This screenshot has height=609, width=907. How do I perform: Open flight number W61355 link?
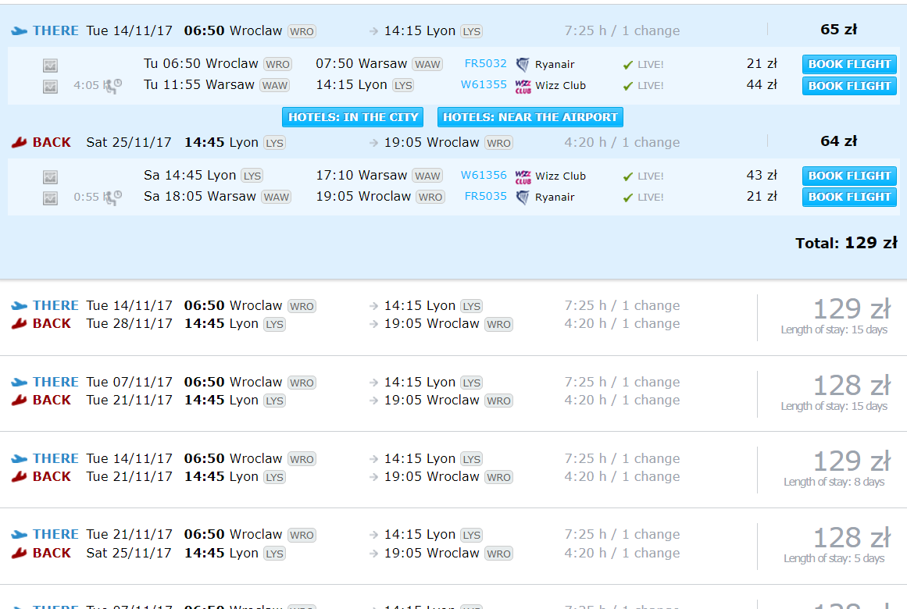pyautogui.click(x=484, y=84)
